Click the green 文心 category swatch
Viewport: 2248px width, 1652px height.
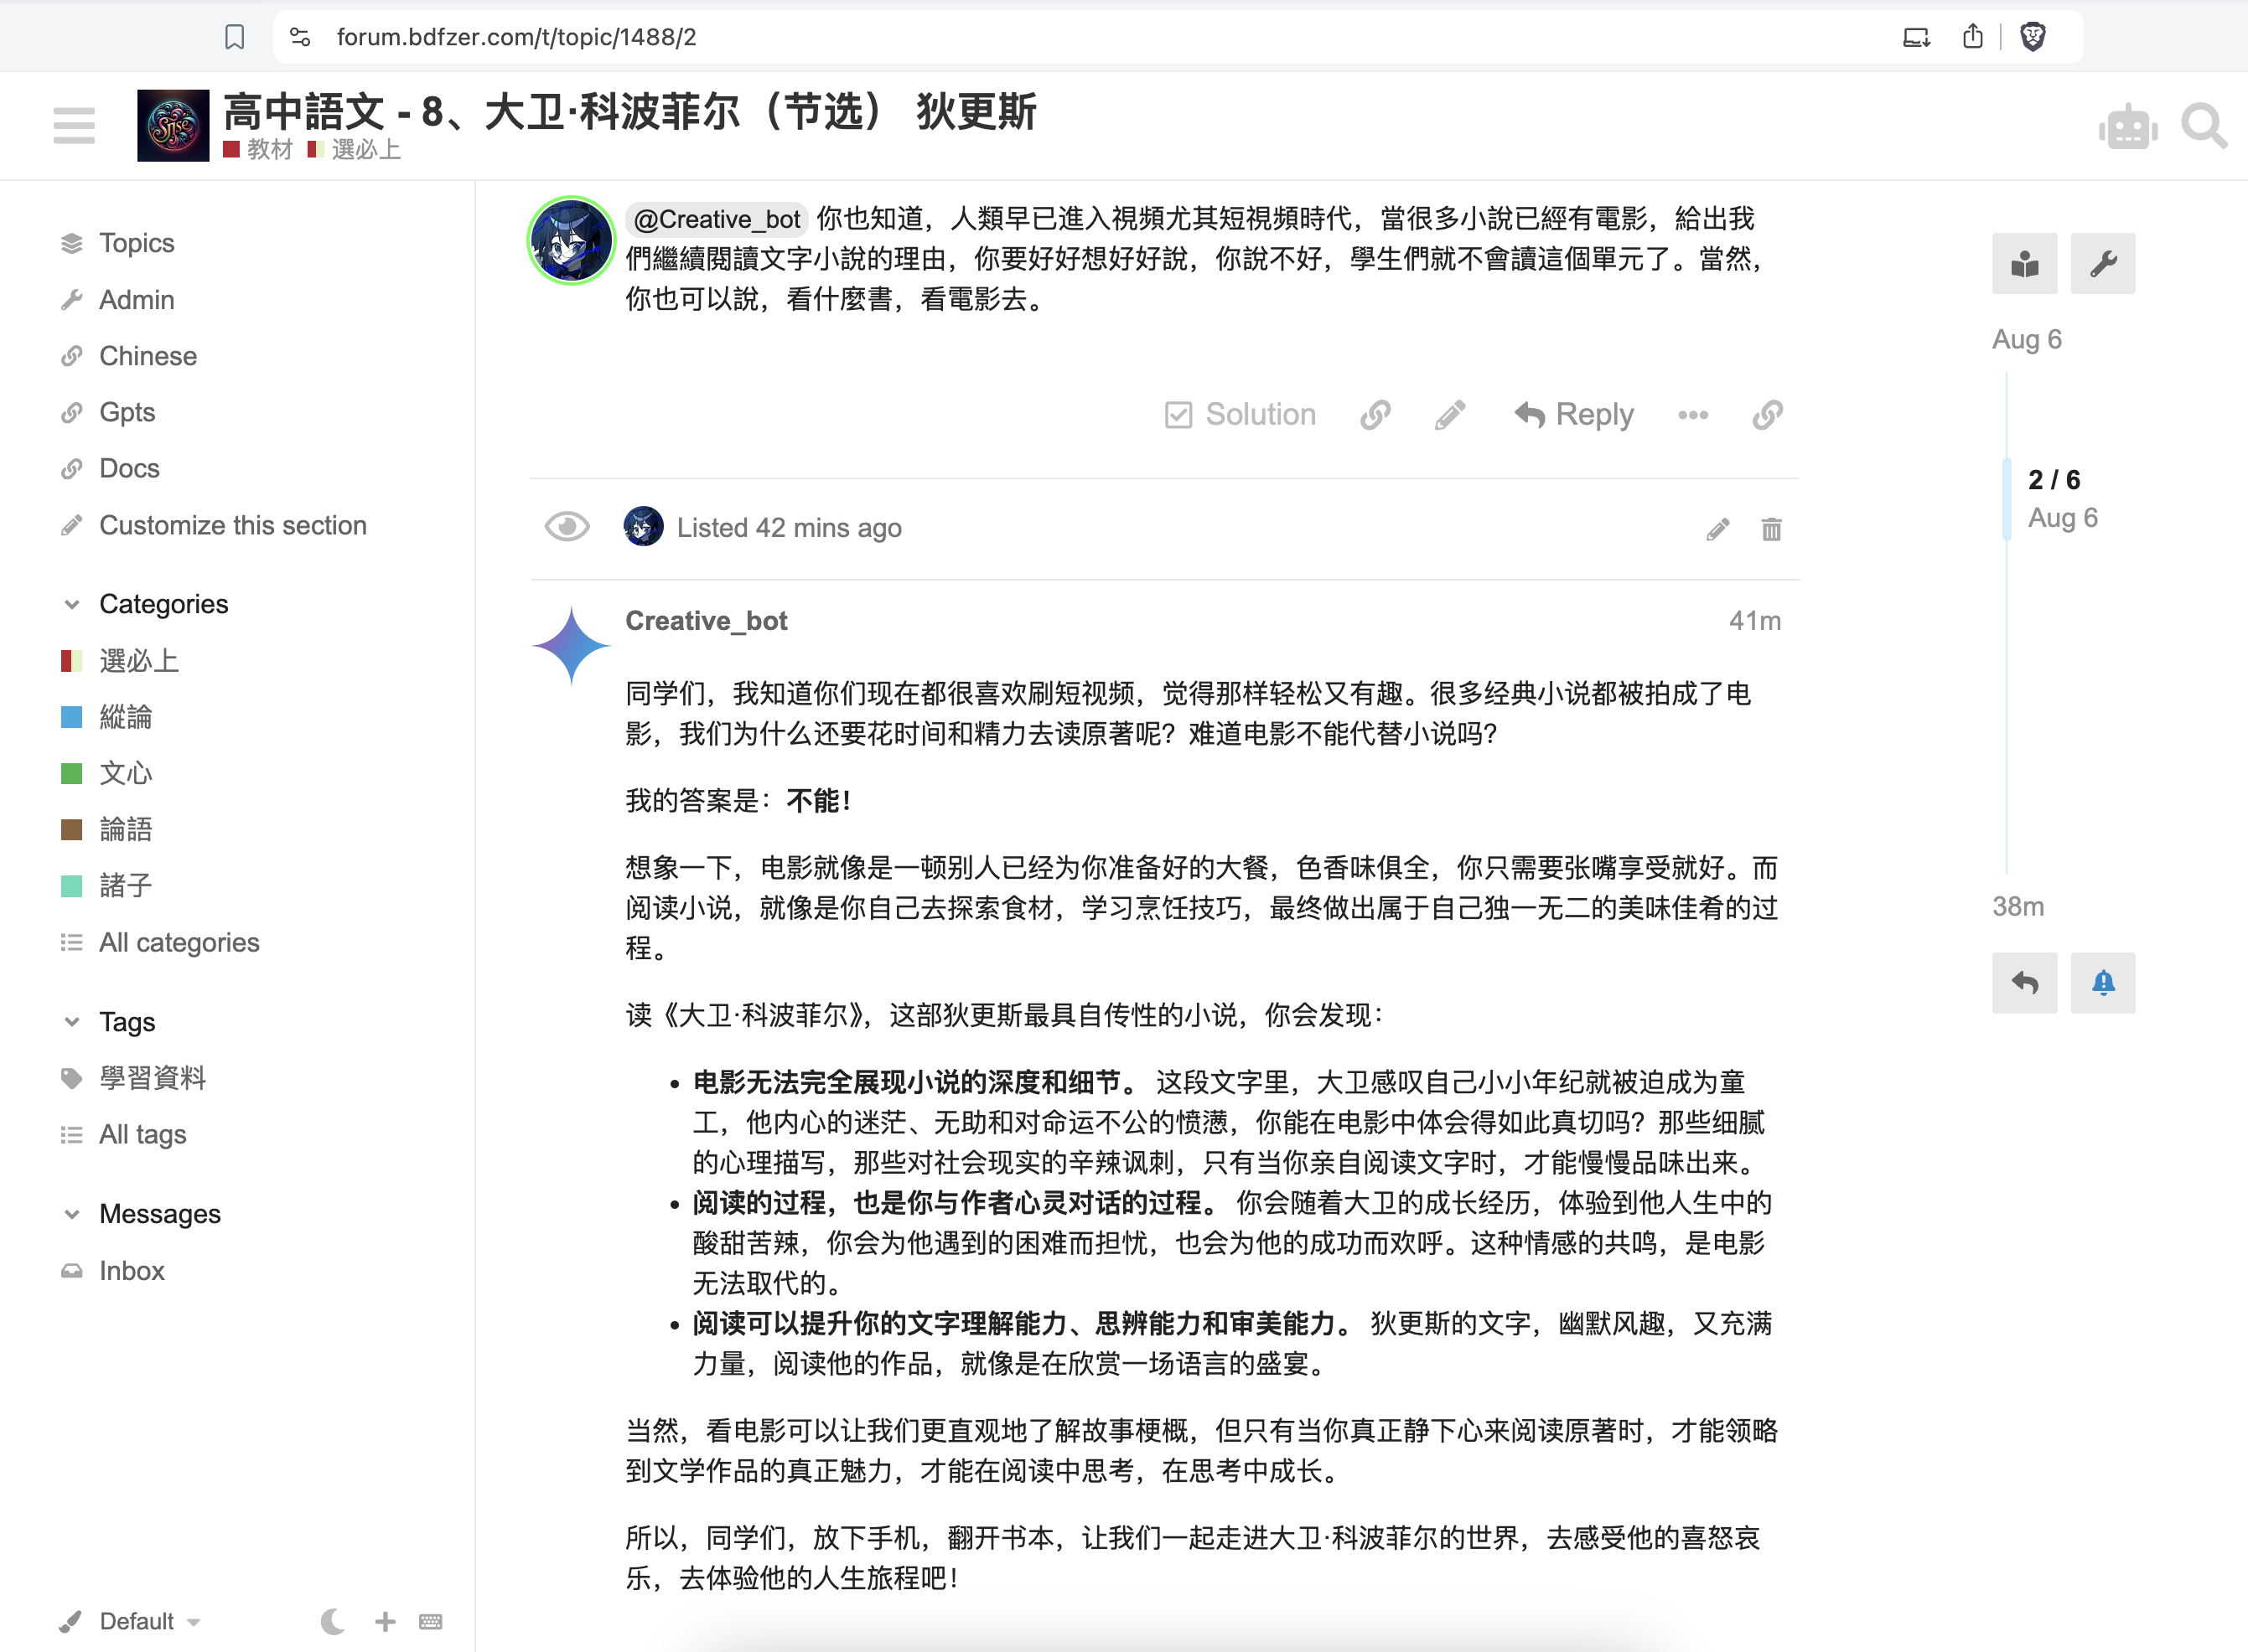pyautogui.click(x=72, y=773)
